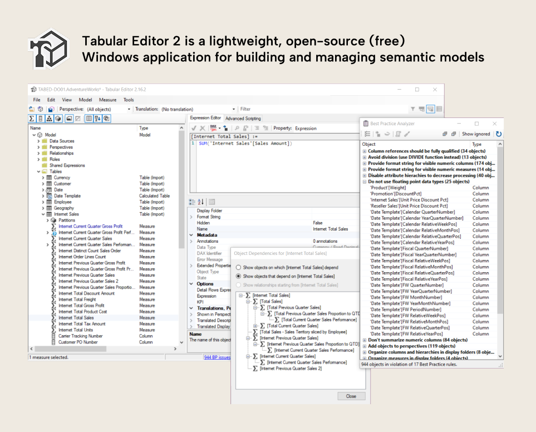Click the Close button in Object Dependencies dialog
Image resolution: width=536 pixels, height=432 pixels.
pyautogui.click(x=351, y=396)
